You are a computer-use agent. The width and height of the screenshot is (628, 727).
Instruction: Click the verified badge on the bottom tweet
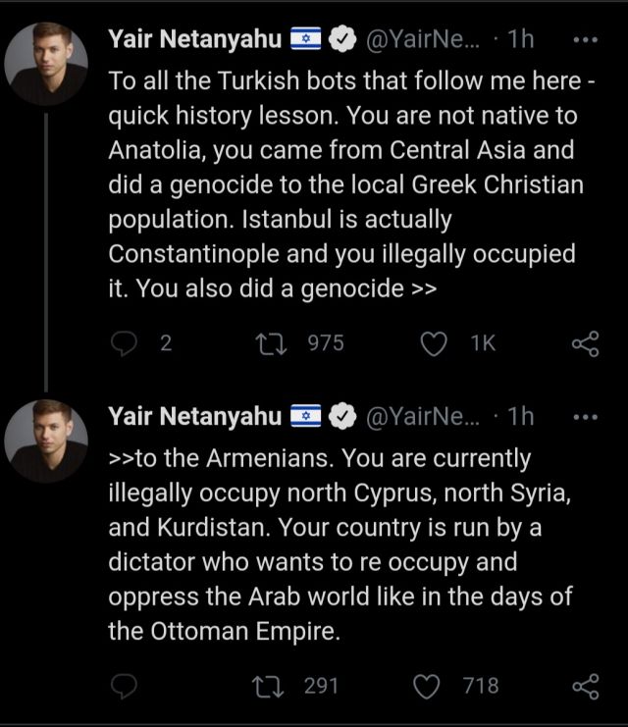pyautogui.click(x=340, y=416)
